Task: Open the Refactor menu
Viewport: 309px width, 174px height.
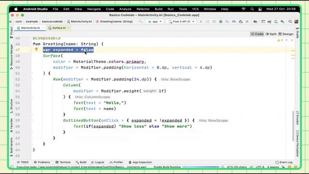Action: (x=143, y=9)
